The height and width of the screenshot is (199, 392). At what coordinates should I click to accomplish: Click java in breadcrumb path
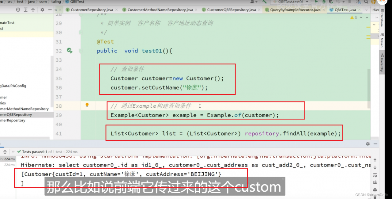click(x=31, y=2)
